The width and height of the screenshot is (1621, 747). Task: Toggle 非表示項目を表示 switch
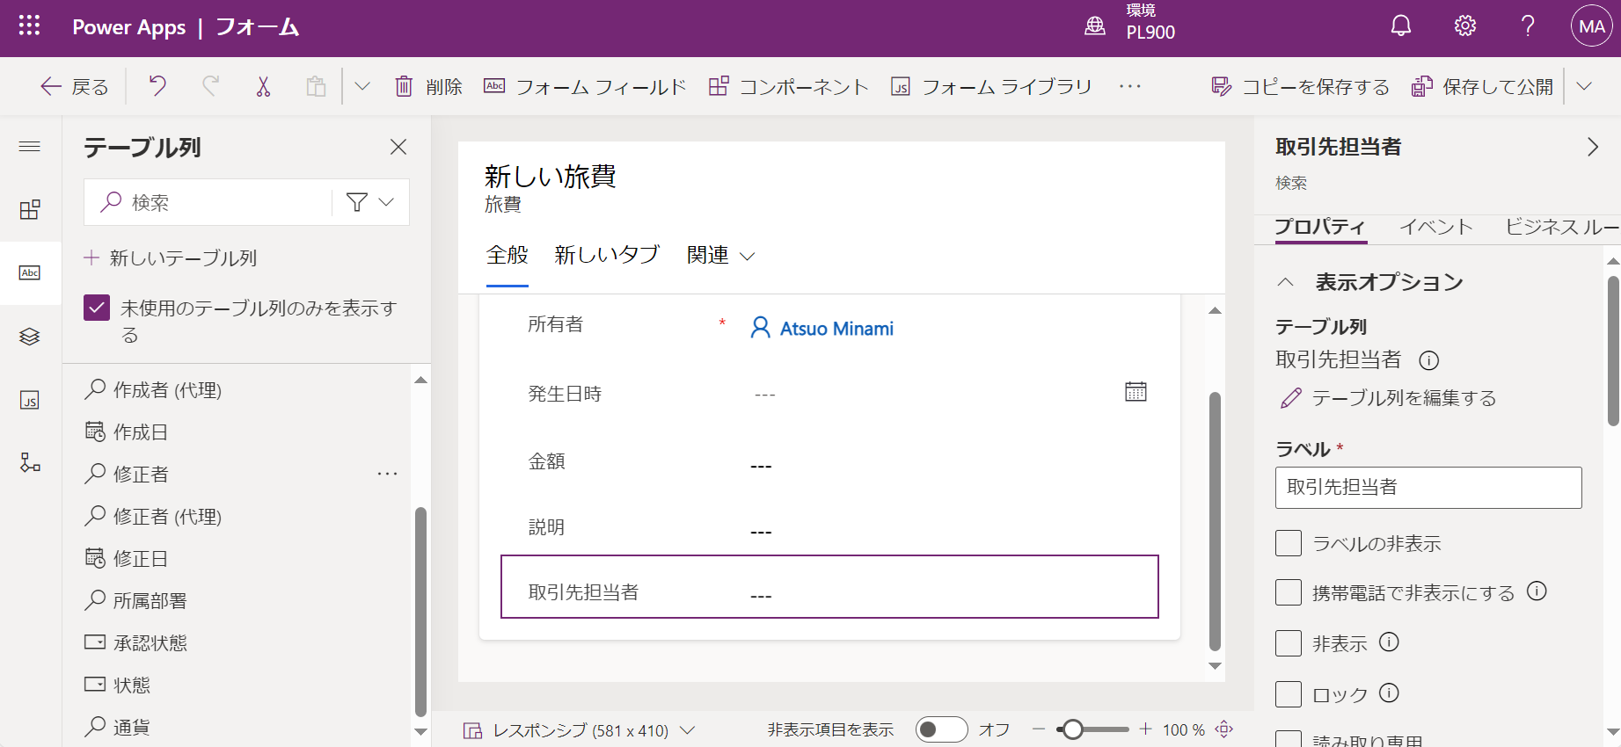941,729
